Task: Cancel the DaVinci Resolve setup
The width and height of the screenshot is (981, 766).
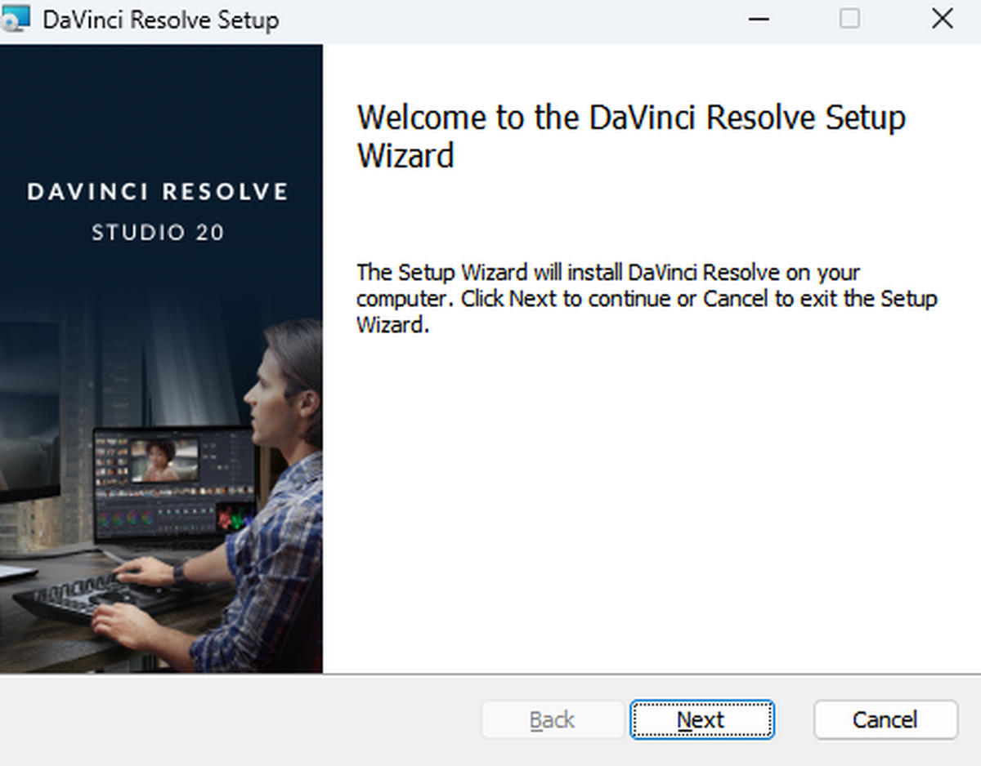Action: [x=885, y=719]
